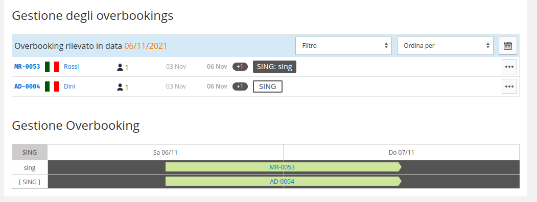The height and width of the screenshot is (202, 537).
Task: Click Italian flag next to Rossi
Action: tap(52, 67)
